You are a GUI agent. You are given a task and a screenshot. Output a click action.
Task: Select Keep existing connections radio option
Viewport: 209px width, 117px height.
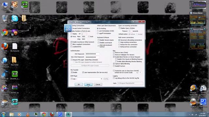119,42
